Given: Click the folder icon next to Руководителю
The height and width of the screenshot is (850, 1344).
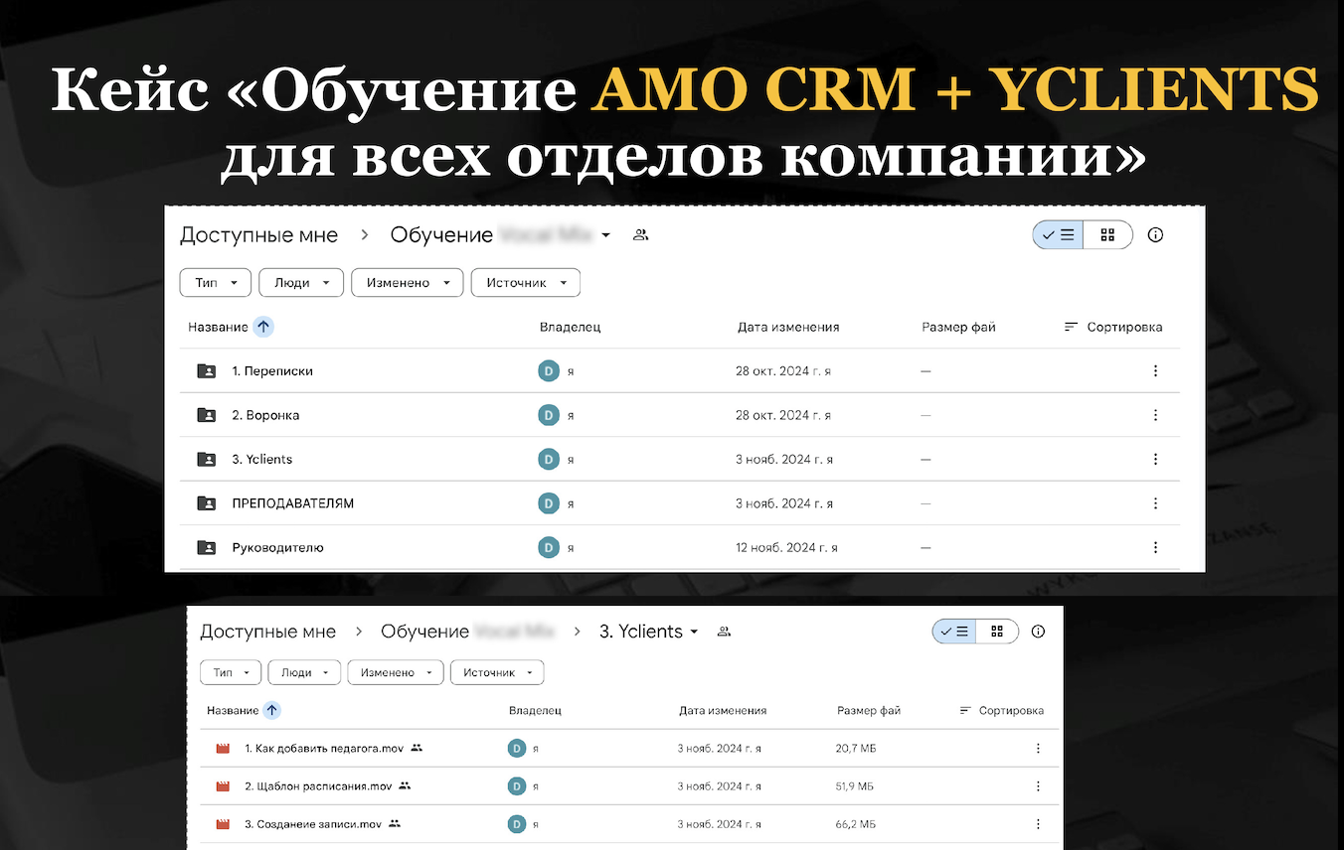Looking at the screenshot, I should click(206, 547).
